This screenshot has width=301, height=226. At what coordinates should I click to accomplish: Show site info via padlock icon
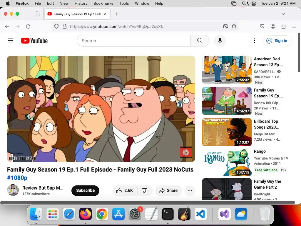pyautogui.click(x=65, y=26)
